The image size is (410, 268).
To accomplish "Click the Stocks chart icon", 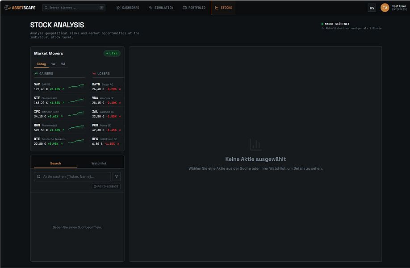I will (217, 8).
